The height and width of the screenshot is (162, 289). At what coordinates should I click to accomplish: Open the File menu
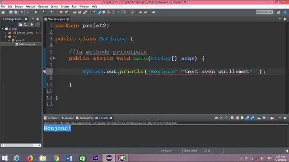pos(3,6)
